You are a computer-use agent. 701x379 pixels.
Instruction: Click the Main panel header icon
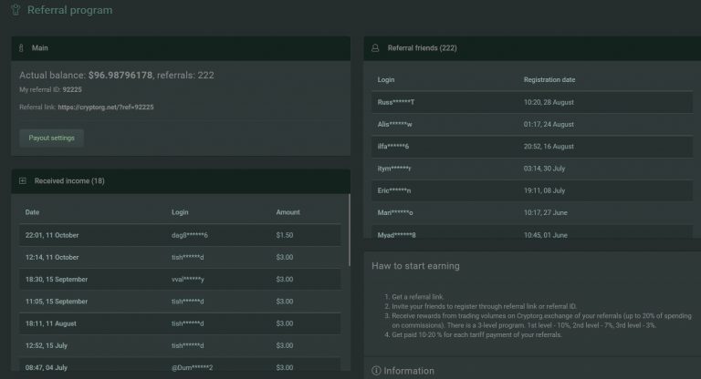point(21,47)
